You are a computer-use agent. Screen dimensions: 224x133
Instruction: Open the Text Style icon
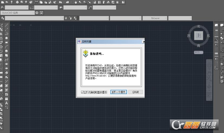tap(2, 7)
